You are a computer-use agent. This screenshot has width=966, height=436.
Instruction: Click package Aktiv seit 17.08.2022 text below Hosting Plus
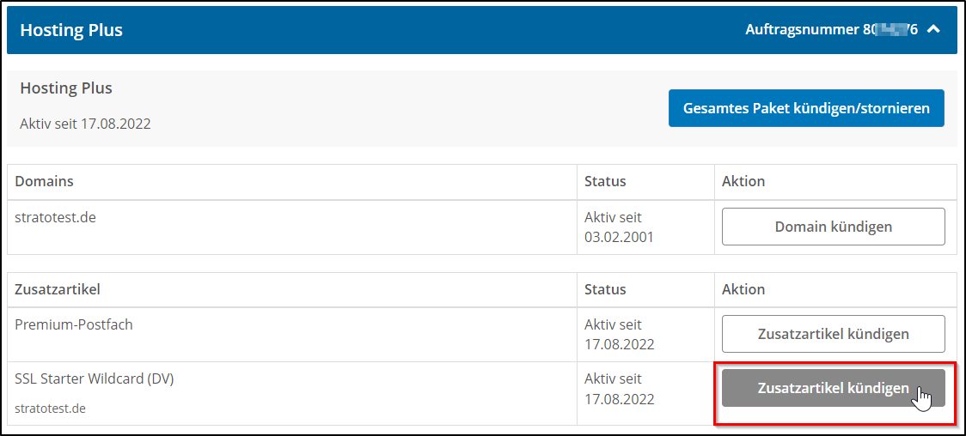tap(85, 124)
